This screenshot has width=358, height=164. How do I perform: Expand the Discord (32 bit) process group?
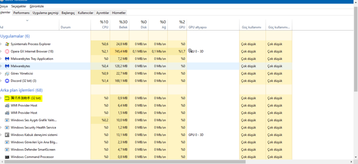[1, 81]
